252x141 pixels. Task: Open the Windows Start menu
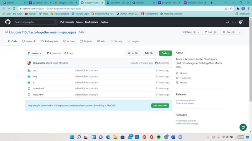coord(72,137)
